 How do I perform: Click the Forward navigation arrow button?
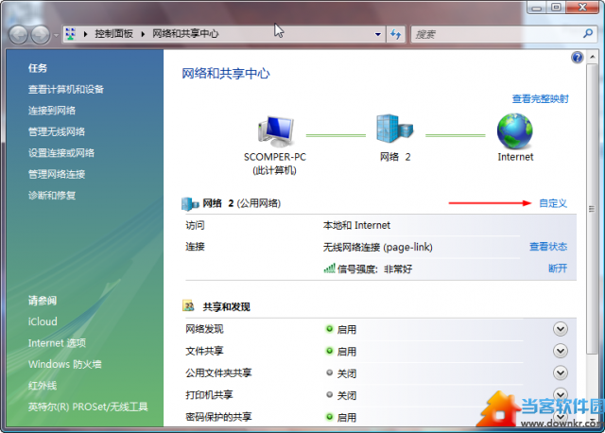pos(41,35)
